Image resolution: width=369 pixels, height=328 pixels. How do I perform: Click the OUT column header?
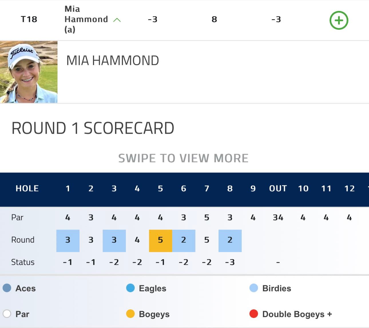coord(278,188)
